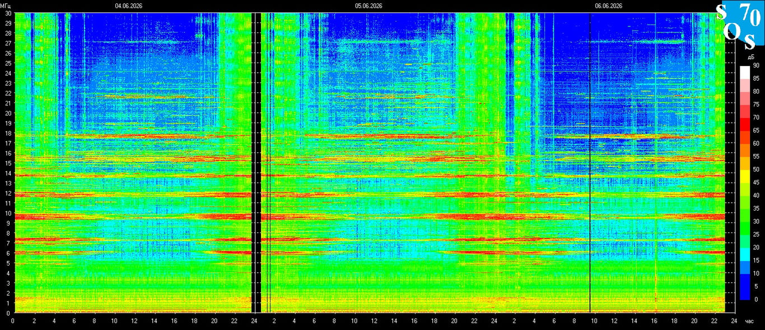Click the 21 MHz axis tick label
The width and height of the screenshot is (765, 330).
click(8, 103)
